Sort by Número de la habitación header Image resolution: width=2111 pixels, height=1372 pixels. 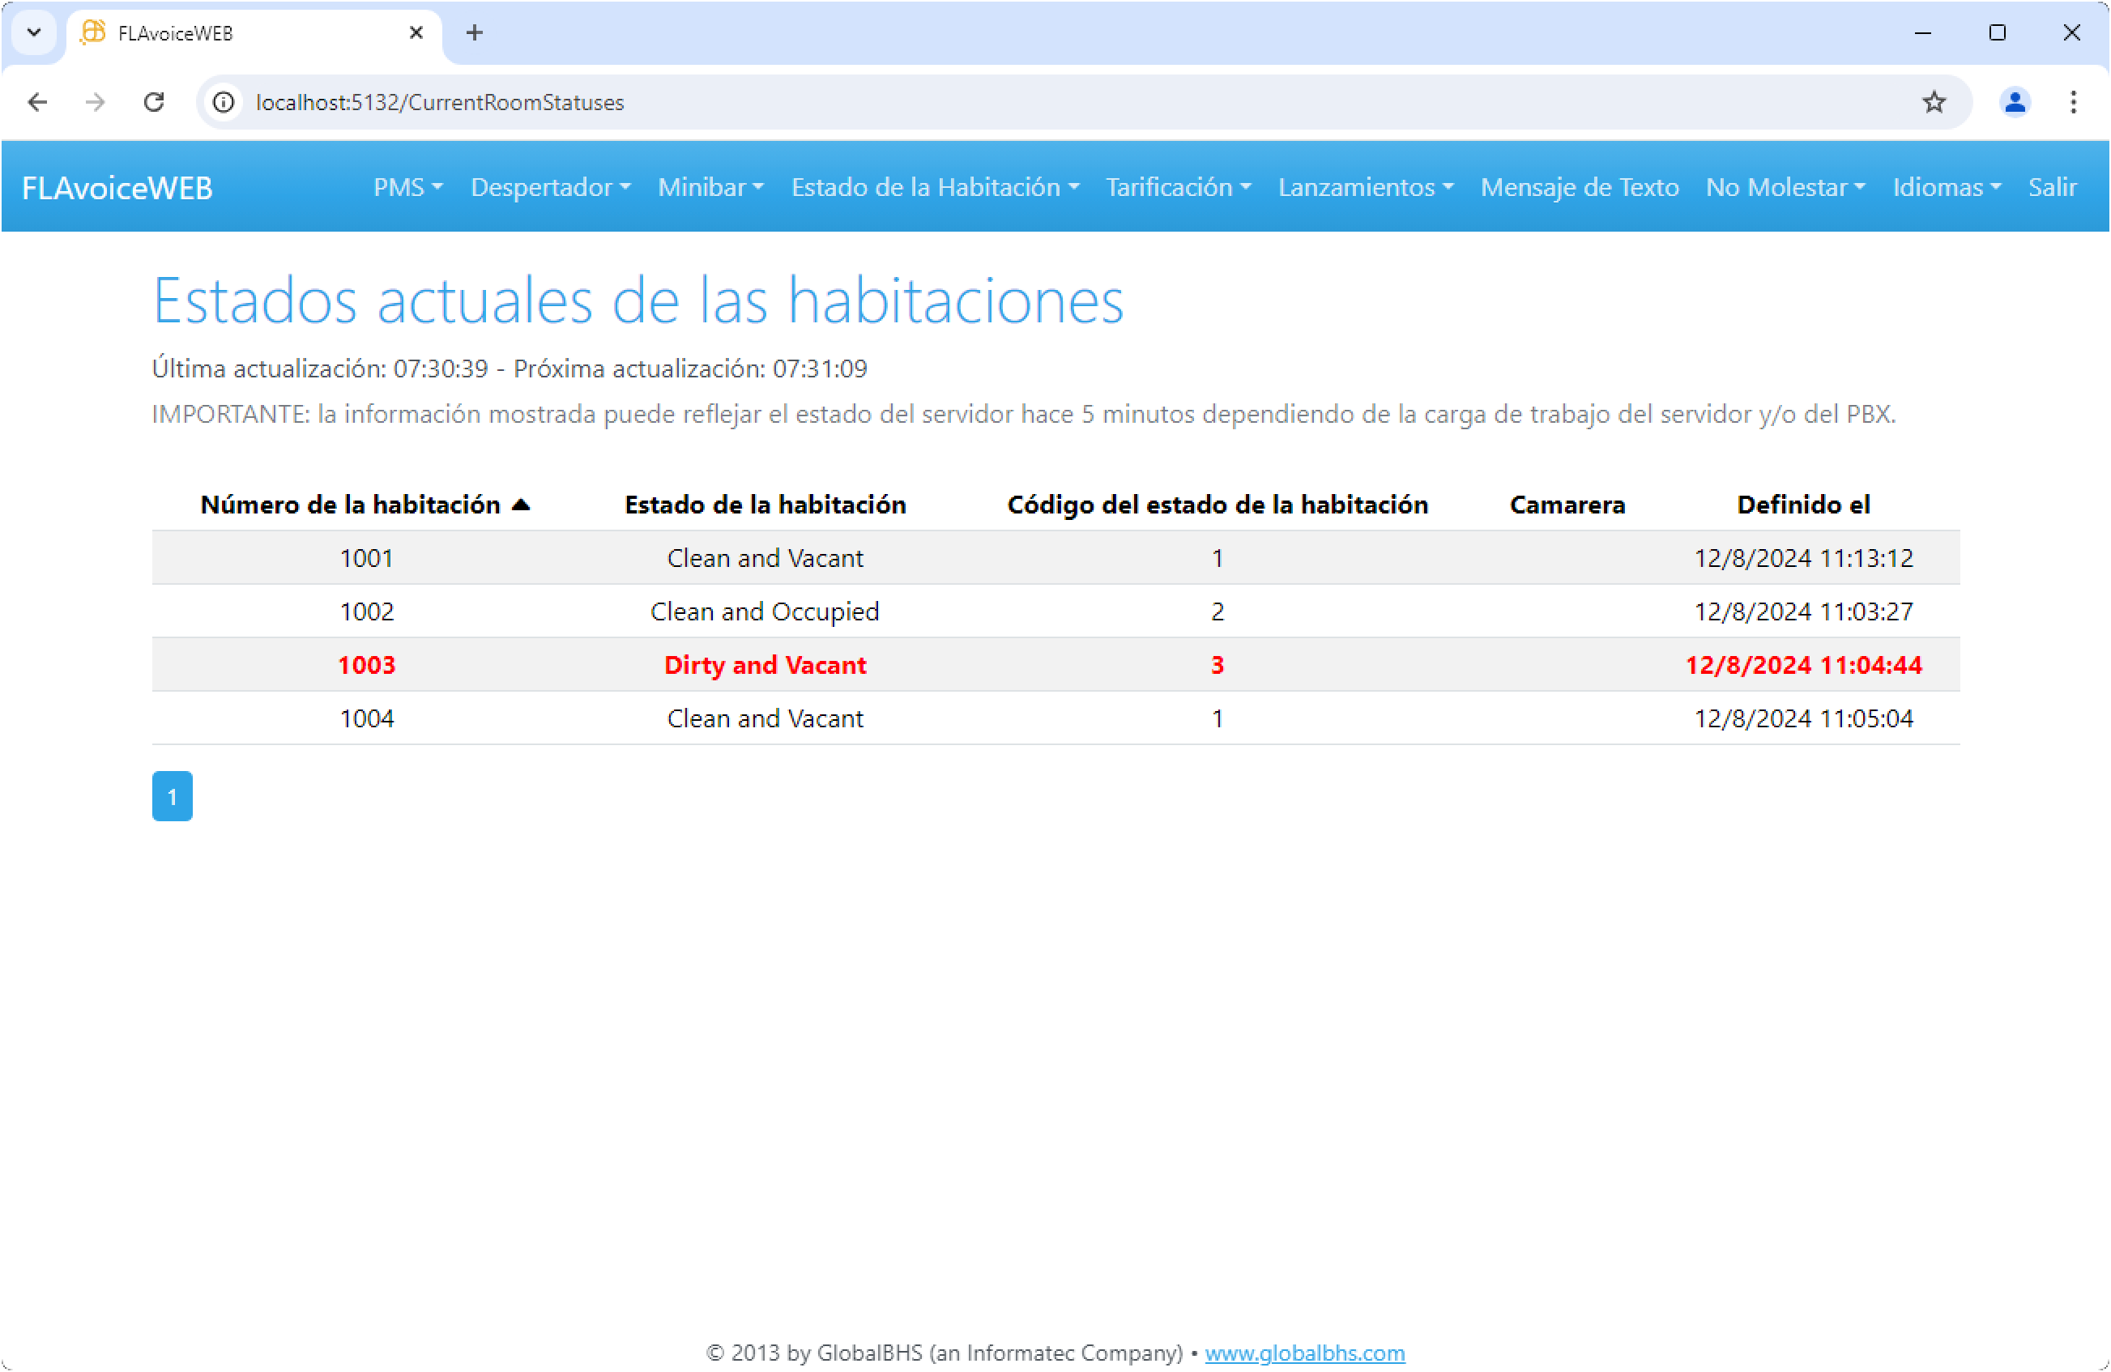coord(352,505)
